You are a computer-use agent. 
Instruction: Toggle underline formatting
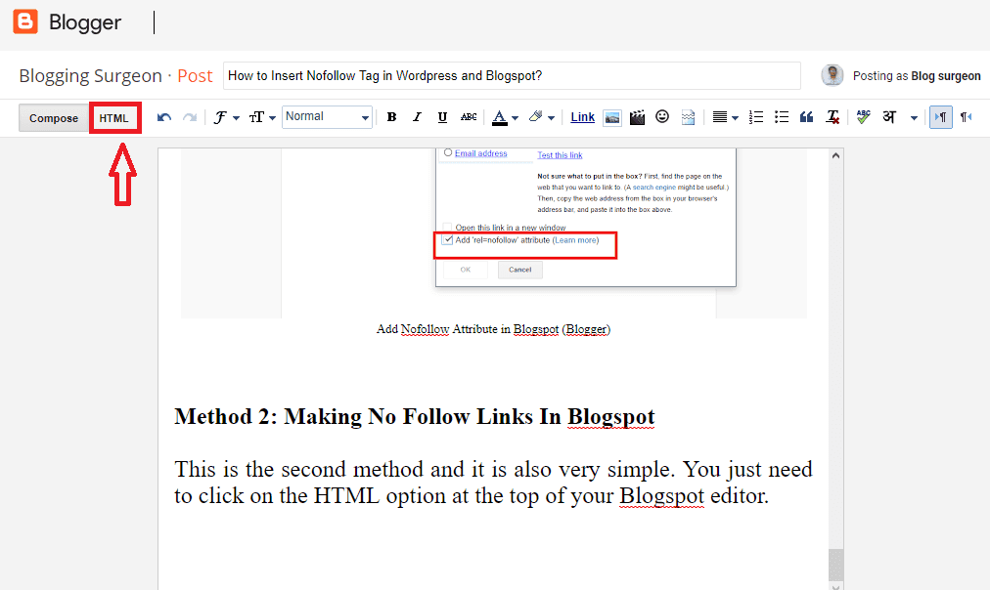point(442,117)
